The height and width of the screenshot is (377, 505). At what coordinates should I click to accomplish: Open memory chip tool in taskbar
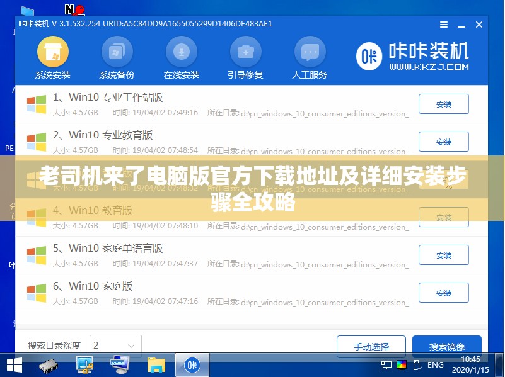(x=49, y=366)
